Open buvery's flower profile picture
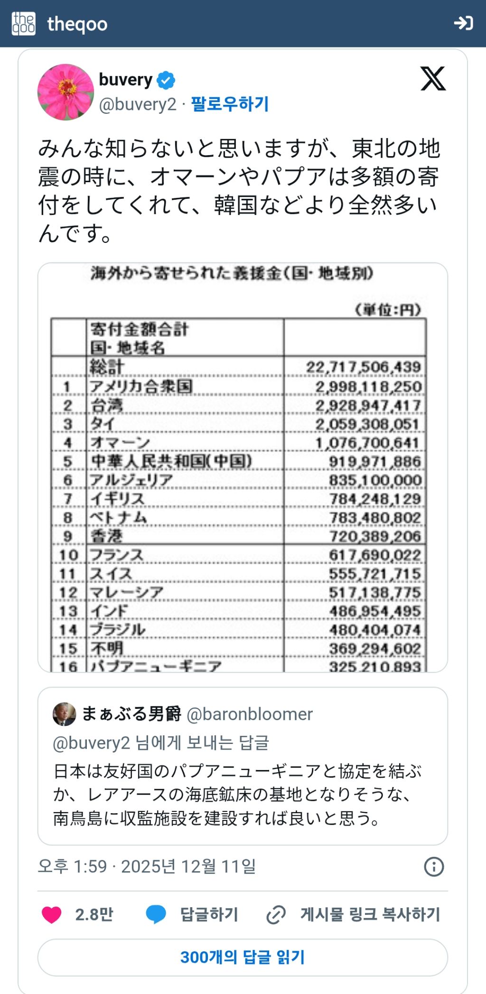486x994 pixels. tap(65, 92)
